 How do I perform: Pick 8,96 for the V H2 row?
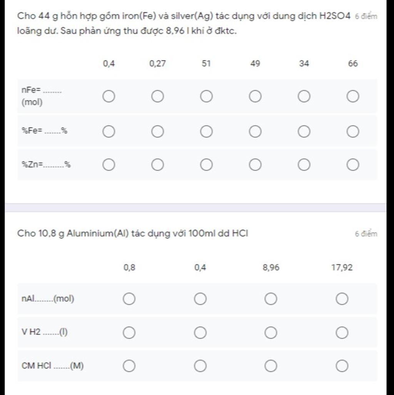coord(271,332)
